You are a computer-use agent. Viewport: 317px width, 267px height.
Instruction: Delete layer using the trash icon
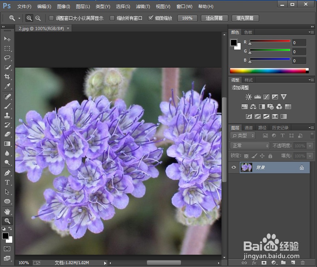pyautogui.click(x=303, y=262)
